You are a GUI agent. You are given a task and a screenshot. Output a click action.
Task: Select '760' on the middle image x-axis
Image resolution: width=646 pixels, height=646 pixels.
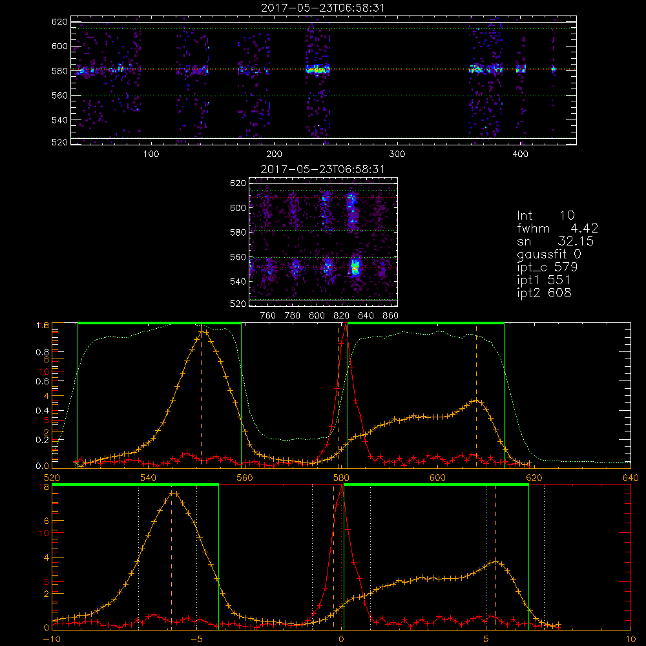click(x=268, y=316)
